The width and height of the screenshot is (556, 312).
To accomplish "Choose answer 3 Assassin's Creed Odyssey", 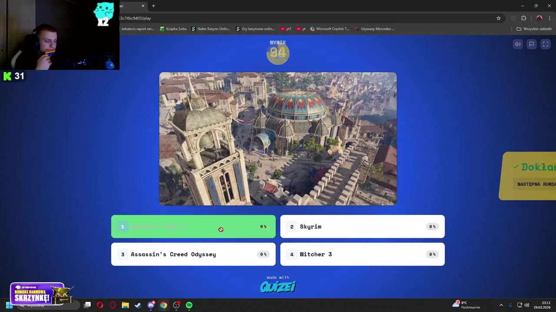I will coord(193,254).
